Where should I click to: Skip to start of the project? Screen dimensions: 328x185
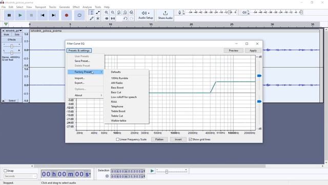pyautogui.click(x=43, y=15)
